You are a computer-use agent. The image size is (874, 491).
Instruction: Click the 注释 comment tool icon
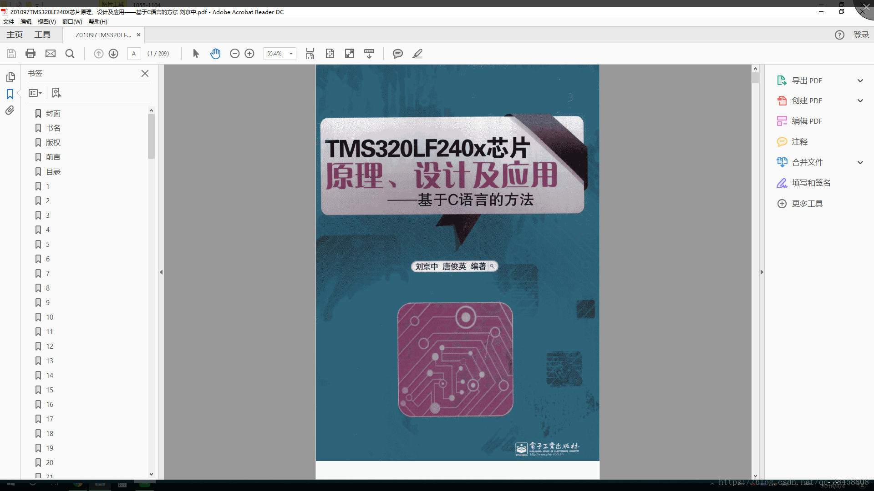(x=782, y=142)
